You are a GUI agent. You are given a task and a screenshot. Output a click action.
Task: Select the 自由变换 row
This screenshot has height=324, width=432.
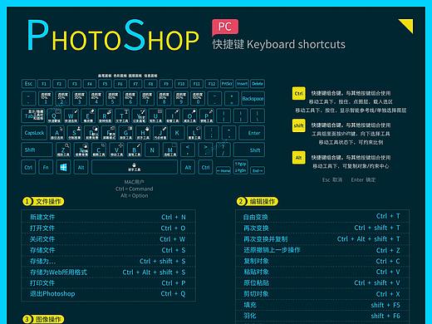pyautogui.click(x=322, y=217)
